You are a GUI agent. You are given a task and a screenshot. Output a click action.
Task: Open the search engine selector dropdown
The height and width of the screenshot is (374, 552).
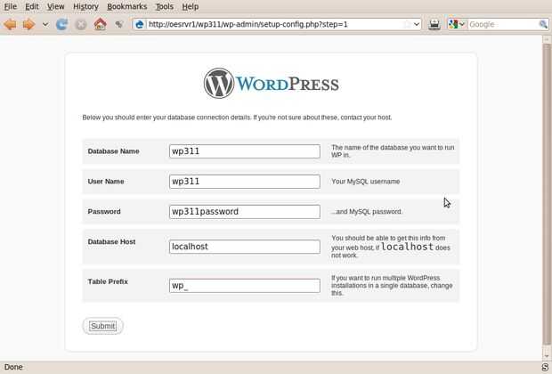pos(457,24)
